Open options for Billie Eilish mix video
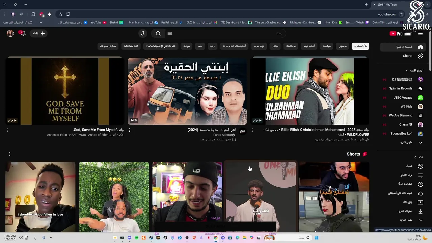This screenshot has width=432, height=243. tap(252, 130)
